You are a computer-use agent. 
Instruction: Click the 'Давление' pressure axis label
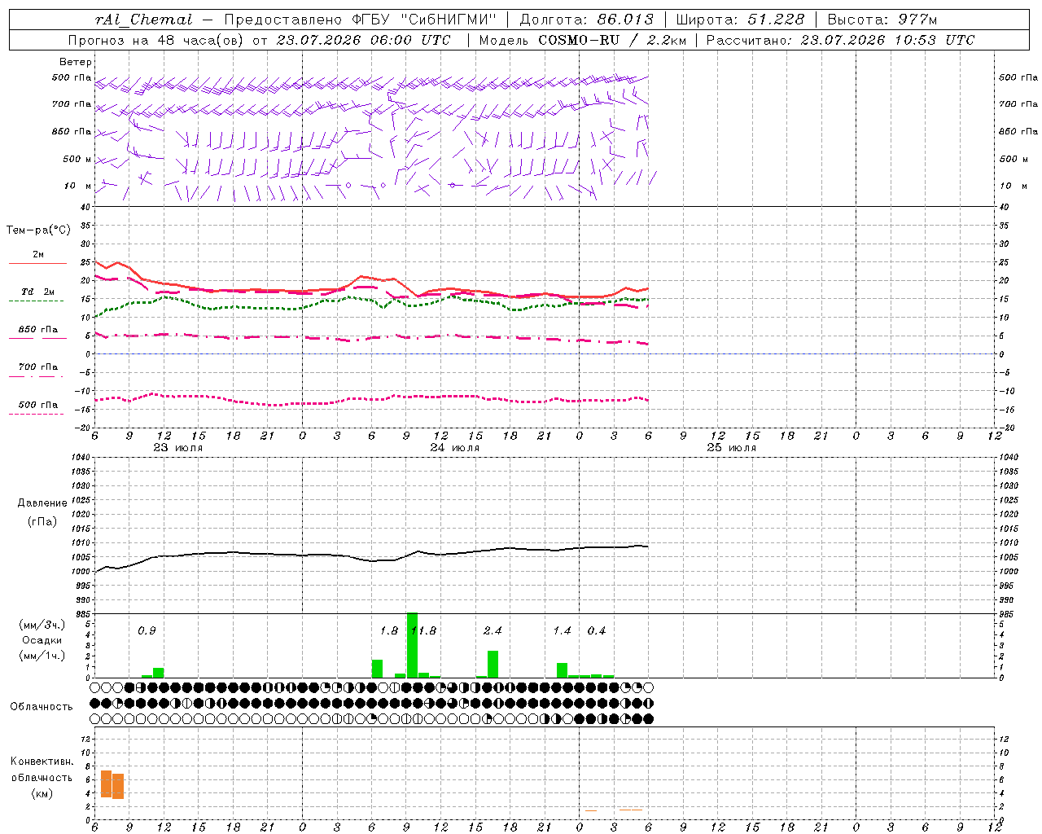click(42, 503)
